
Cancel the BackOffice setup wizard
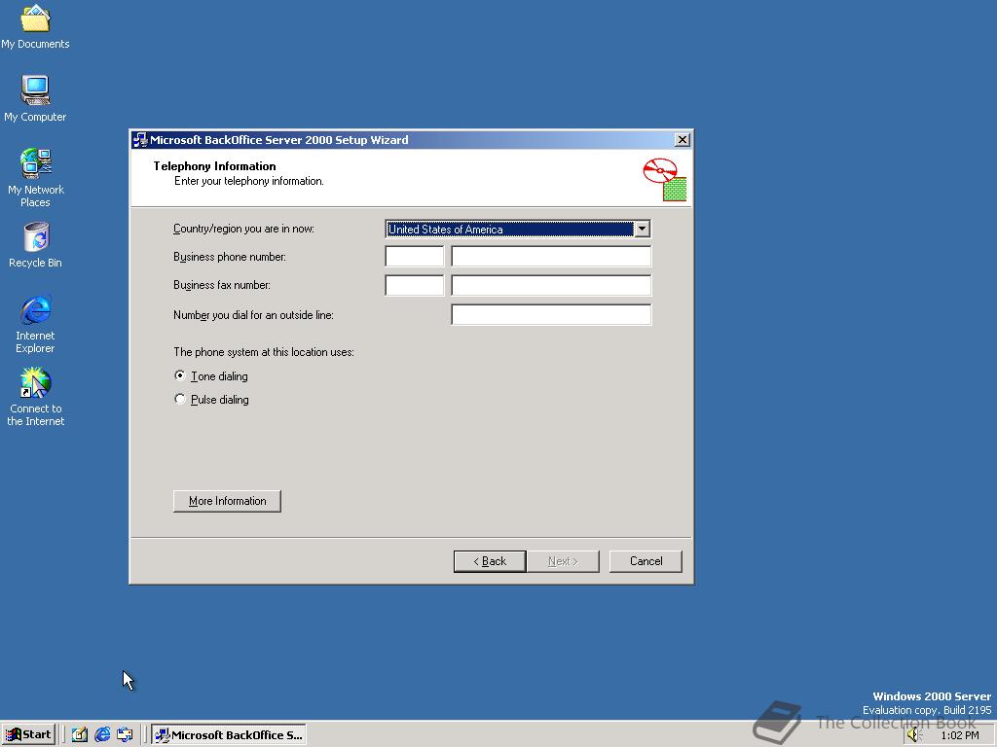click(646, 561)
